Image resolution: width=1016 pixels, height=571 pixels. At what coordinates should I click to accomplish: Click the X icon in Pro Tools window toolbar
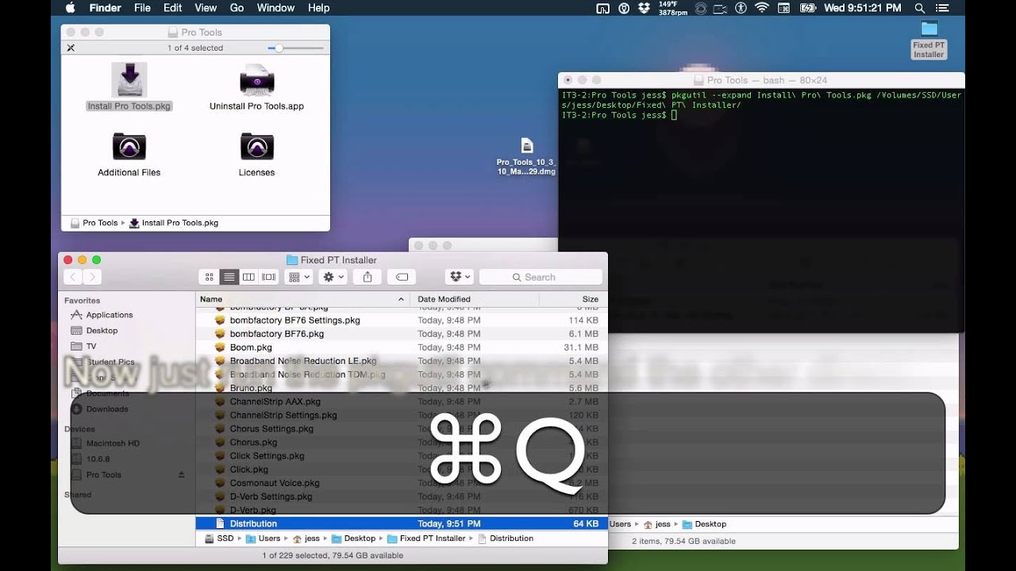71,48
